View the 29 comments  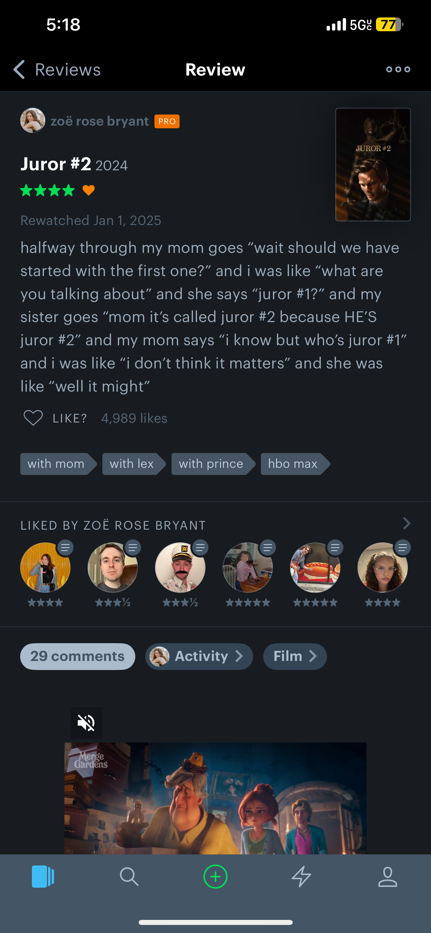[x=78, y=656]
